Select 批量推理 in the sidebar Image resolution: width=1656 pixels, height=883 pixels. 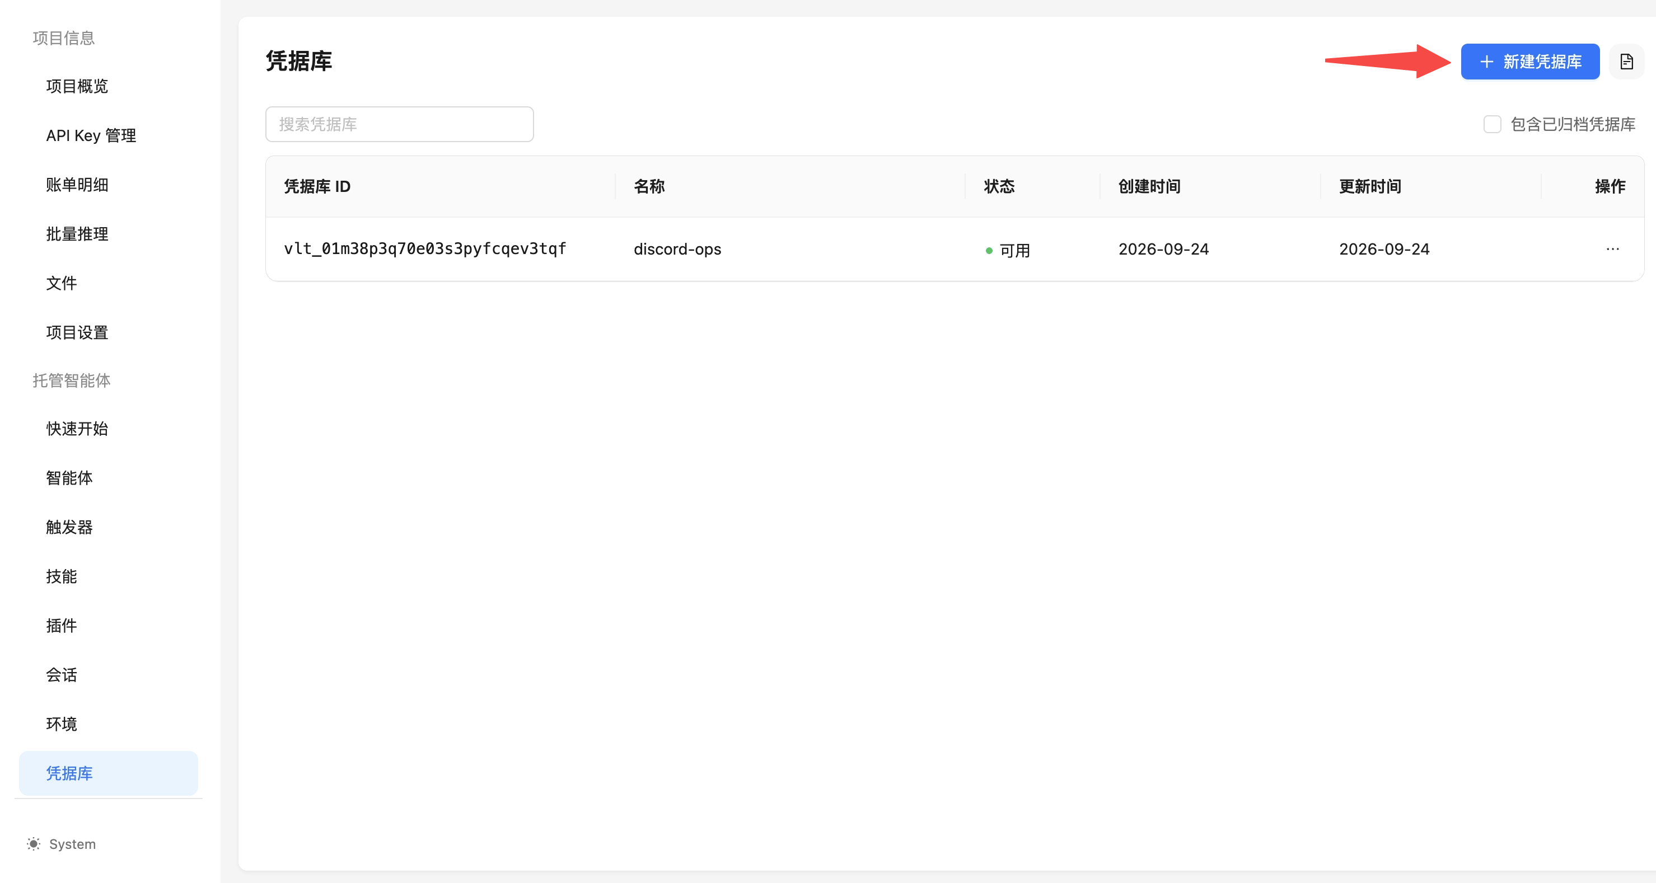pos(77,234)
